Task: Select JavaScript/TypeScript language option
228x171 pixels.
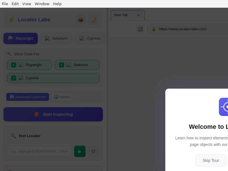Action: (x=28, y=97)
